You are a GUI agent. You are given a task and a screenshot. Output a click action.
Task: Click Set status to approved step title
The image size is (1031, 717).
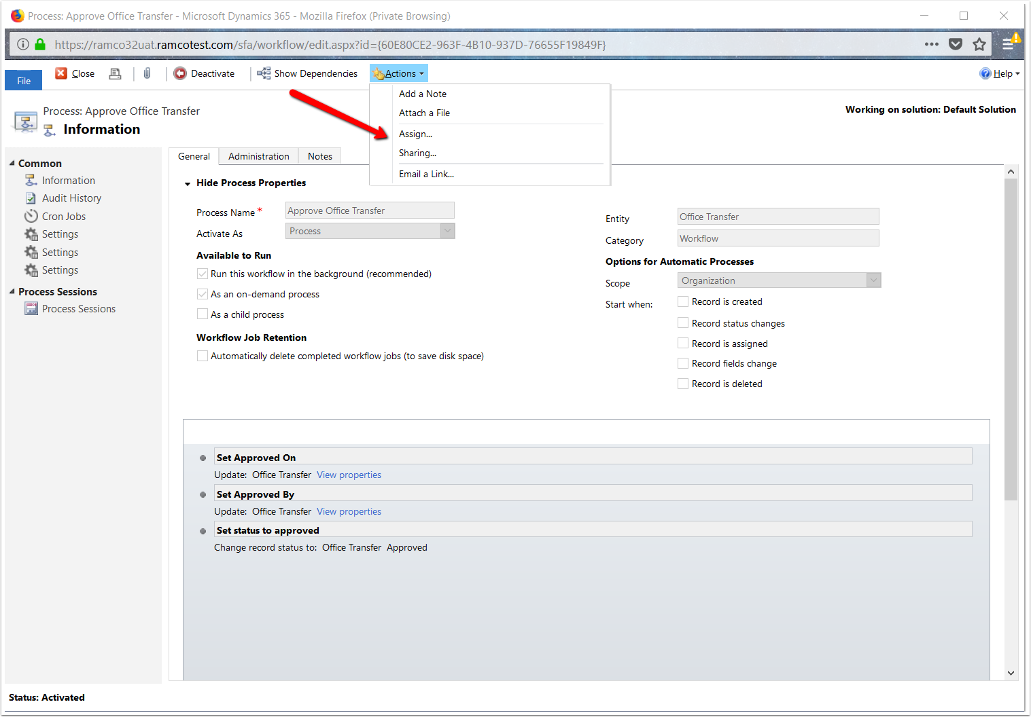click(268, 530)
